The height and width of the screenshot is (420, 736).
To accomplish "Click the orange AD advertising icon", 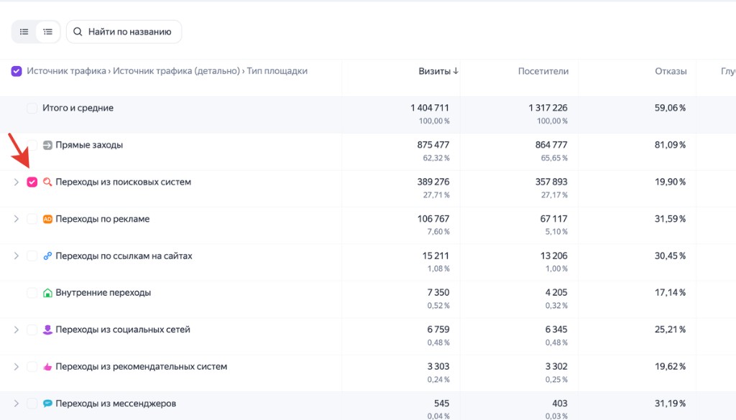I will 47,219.
